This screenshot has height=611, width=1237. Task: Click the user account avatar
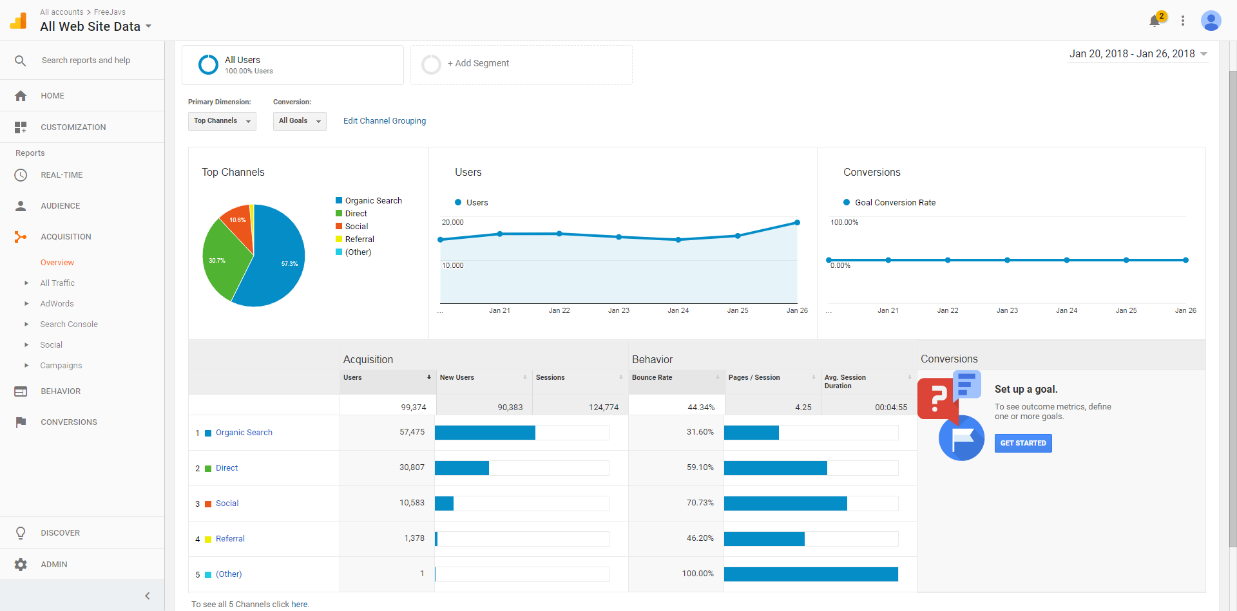(1211, 21)
